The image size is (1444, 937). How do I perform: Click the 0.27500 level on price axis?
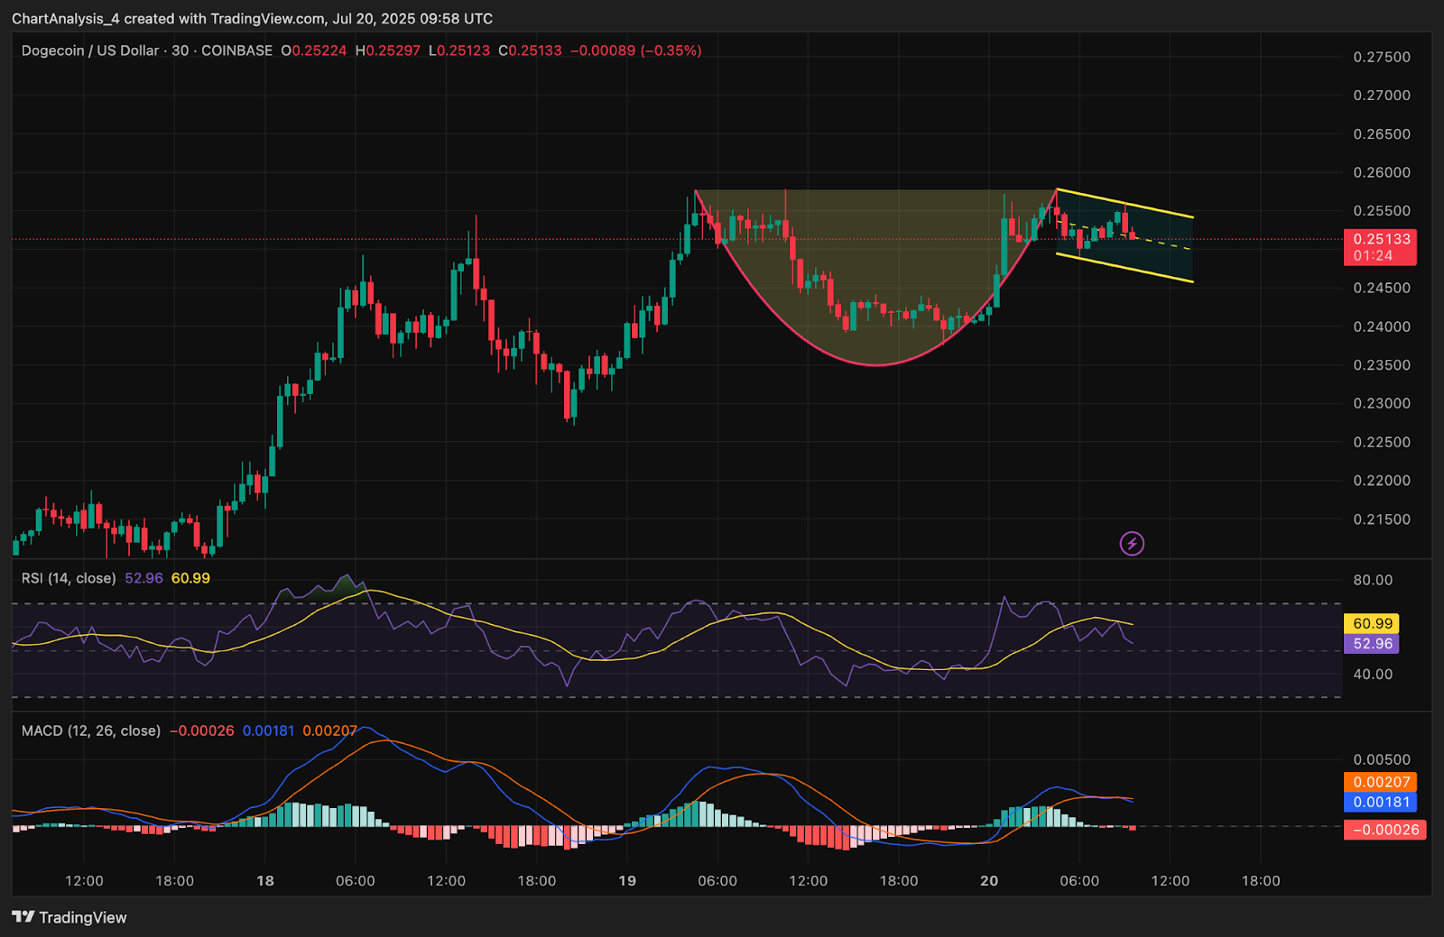click(1381, 57)
